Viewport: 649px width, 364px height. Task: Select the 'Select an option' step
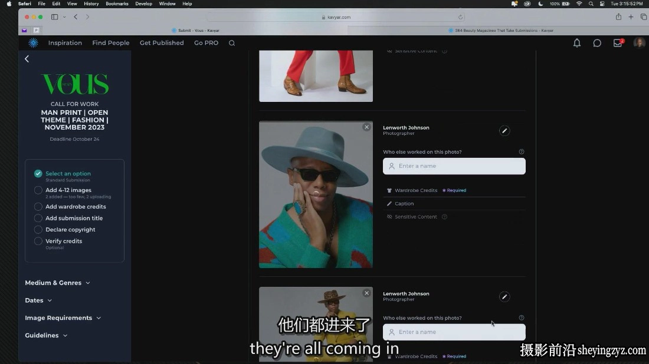[x=68, y=174]
